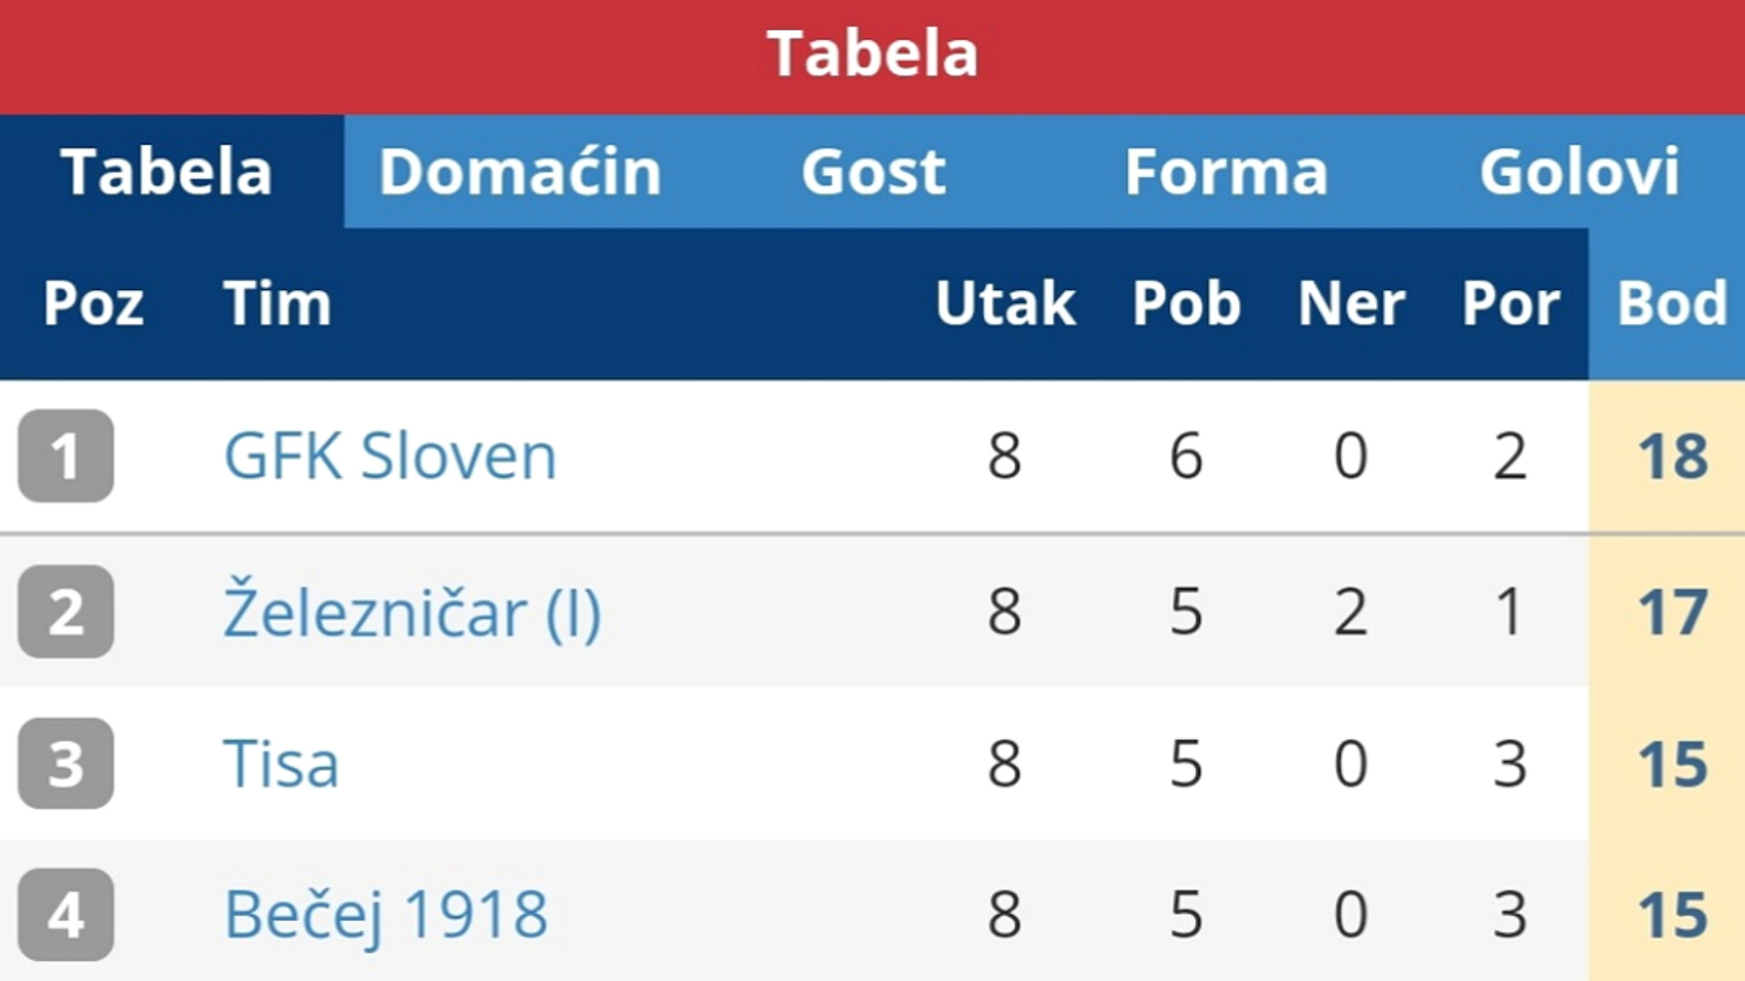1745x981 pixels.
Task: Click the Tisa team link
Action: pyautogui.click(x=282, y=763)
